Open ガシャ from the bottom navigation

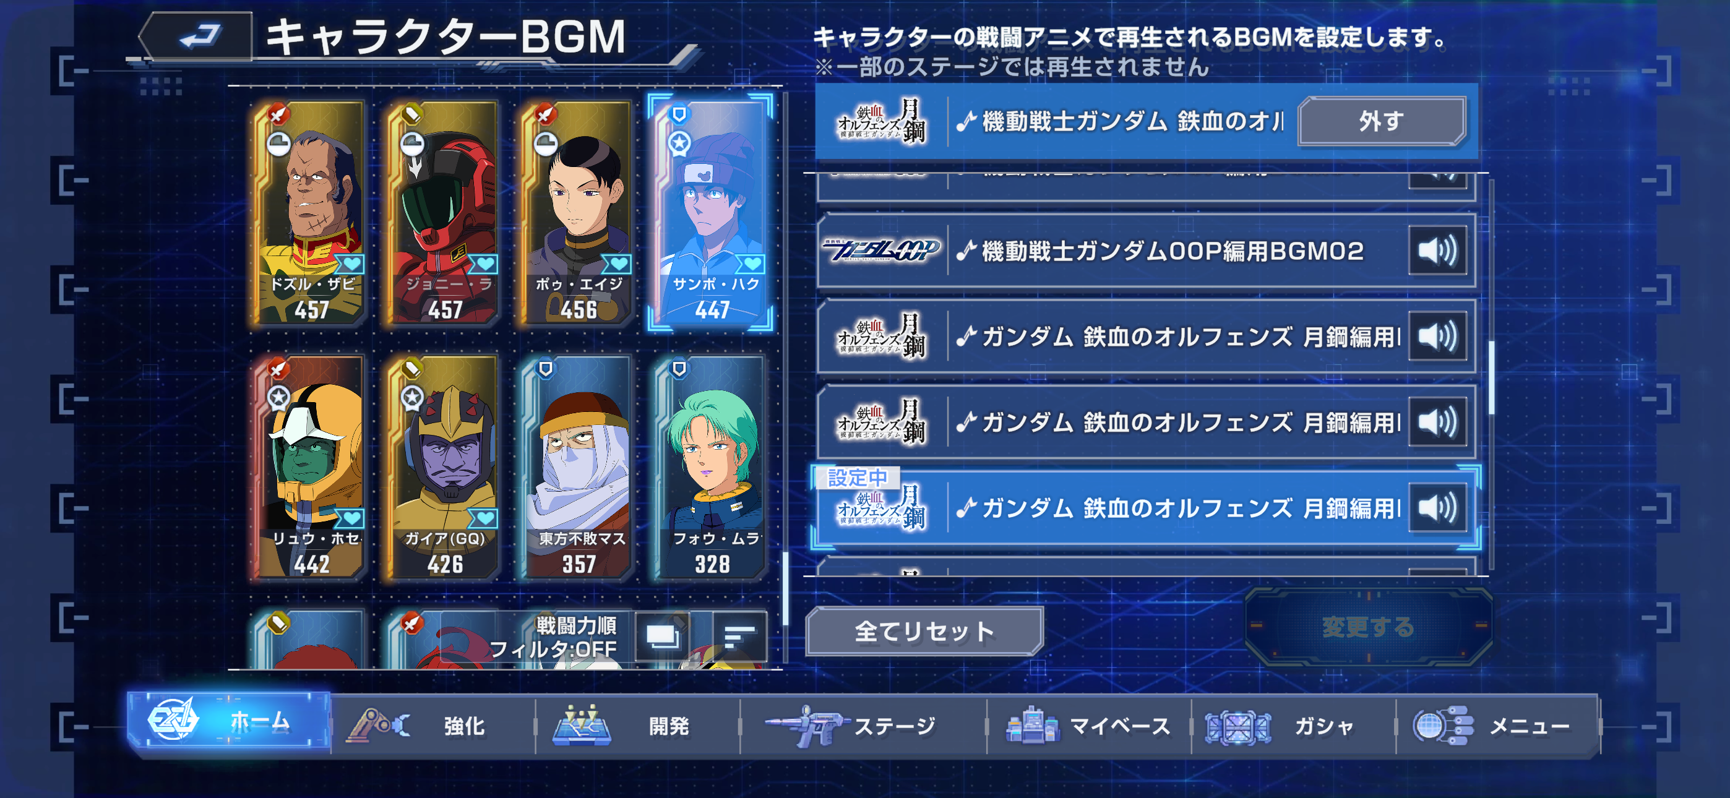(1293, 726)
